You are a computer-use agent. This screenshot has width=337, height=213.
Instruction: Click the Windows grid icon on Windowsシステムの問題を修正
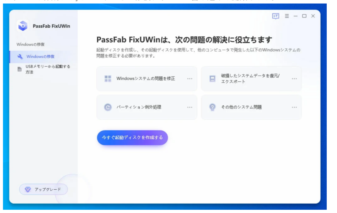[108, 79]
